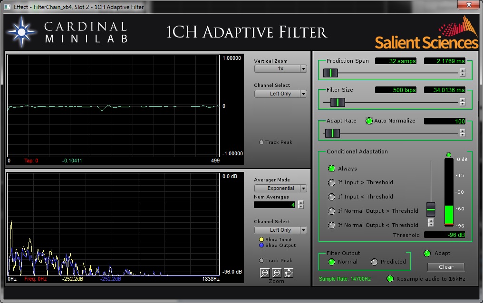Screen dimensions: 483x303
Task: Select If Input > Threshold option
Action: tap(331, 182)
